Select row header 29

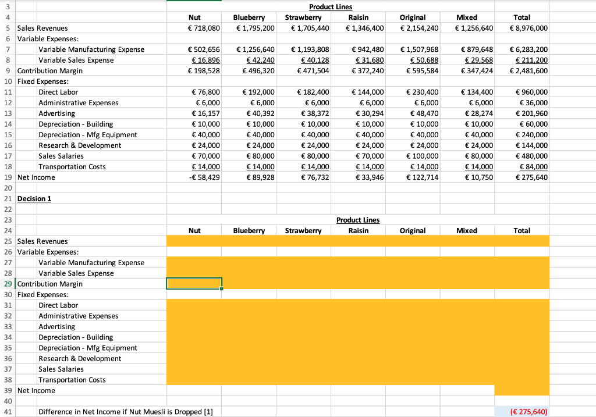[8, 284]
